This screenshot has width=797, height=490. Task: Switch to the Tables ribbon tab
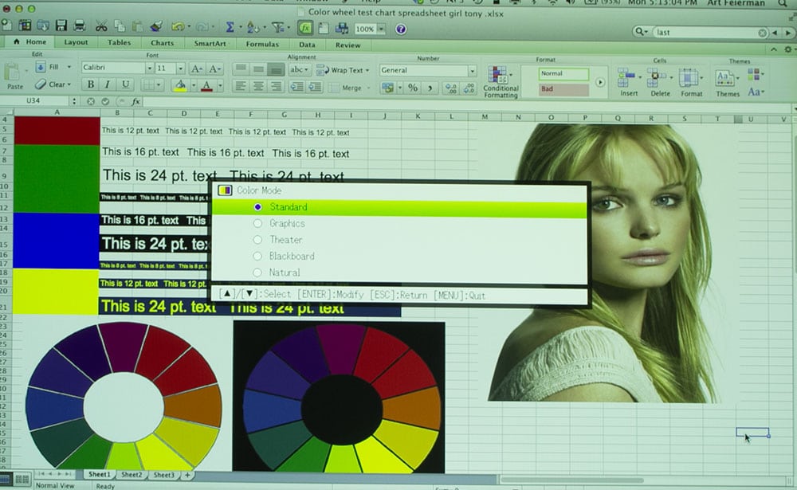coord(119,43)
